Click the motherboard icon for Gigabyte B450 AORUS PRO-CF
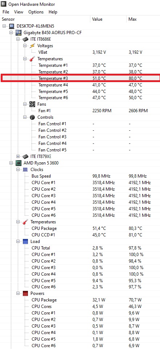Image resolution: width=160 pixels, height=349 pixels. (19, 33)
